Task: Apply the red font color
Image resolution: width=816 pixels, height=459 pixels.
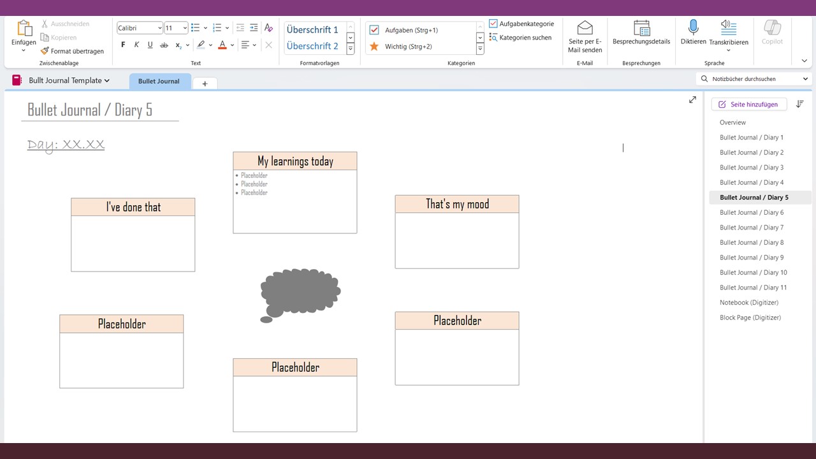Action: coord(222,45)
